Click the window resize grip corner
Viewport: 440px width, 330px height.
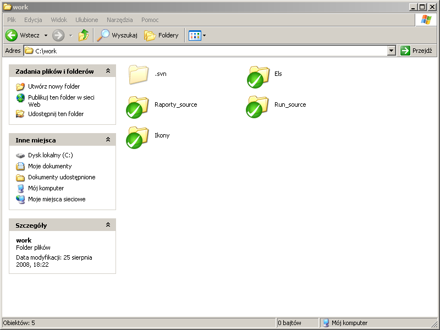pyautogui.click(x=434, y=323)
